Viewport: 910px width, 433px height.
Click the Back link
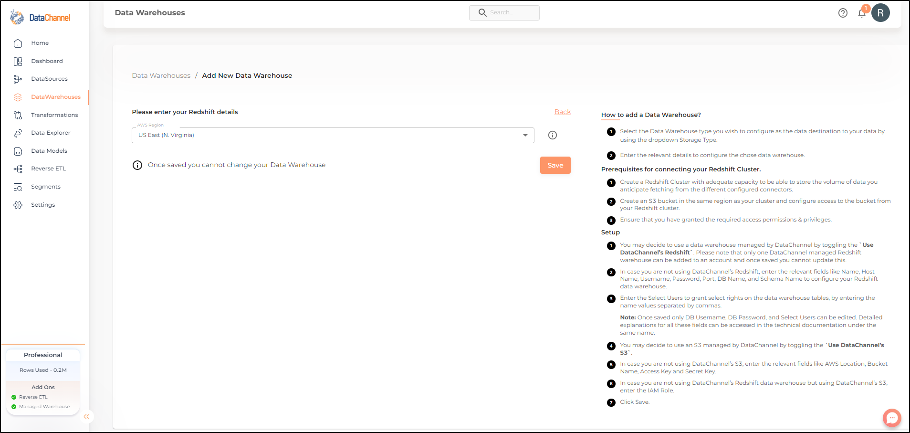point(563,112)
